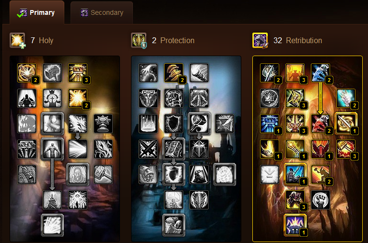368x243 pixels.
Task: Select the Primary talent tab
Action: coord(36,12)
